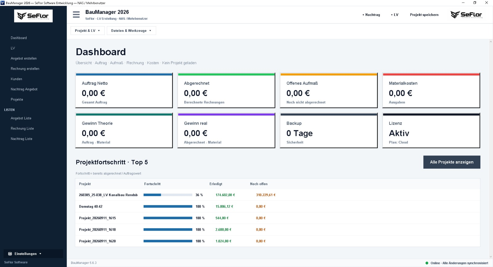Click the + Nachtrag button
This screenshot has width=493, height=267.
(371, 15)
